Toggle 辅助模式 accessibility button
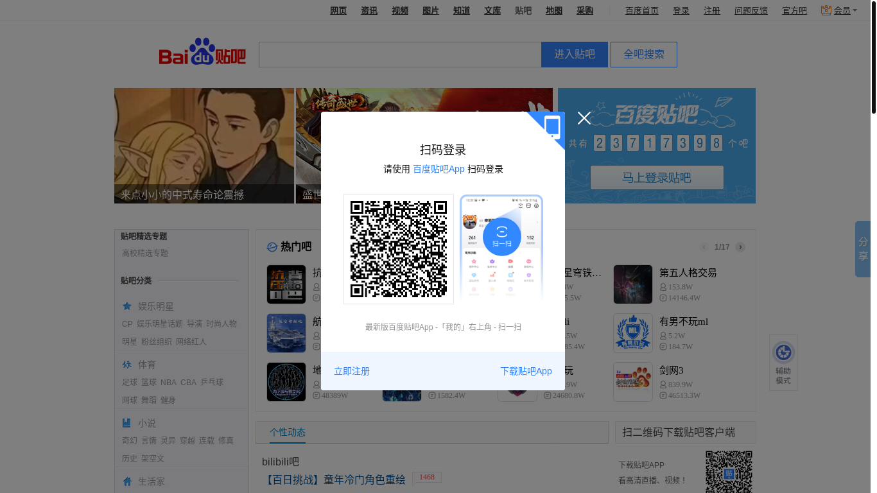The height and width of the screenshot is (493, 877). [x=783, y=363]
